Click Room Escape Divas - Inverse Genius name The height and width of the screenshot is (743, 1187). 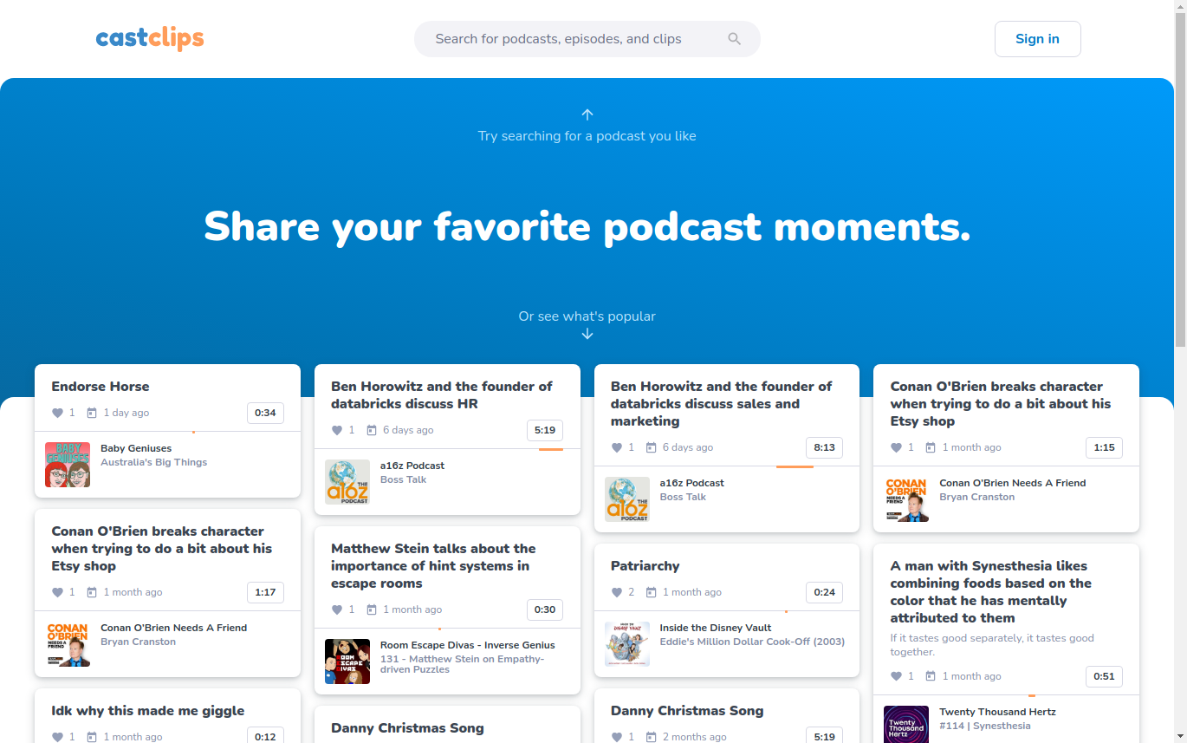[x=467, y=645]
